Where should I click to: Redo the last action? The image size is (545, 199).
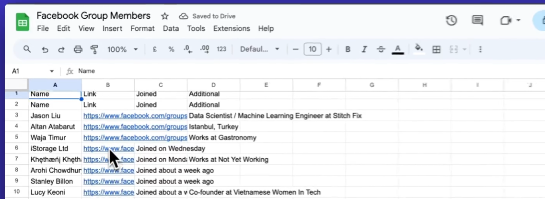tap(61, 49)
